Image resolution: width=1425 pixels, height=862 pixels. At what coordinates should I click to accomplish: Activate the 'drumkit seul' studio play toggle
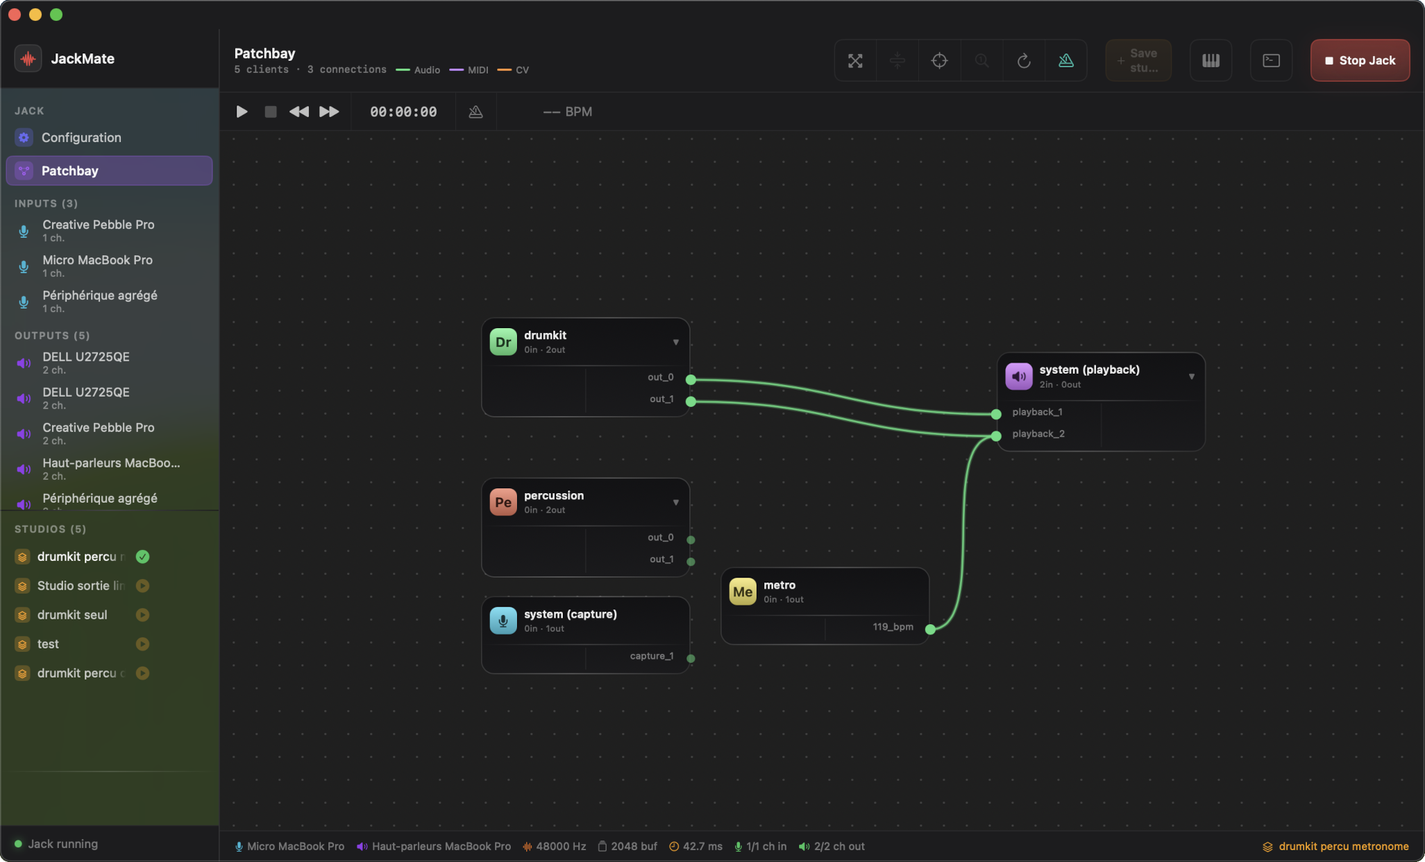pos(142,615)
